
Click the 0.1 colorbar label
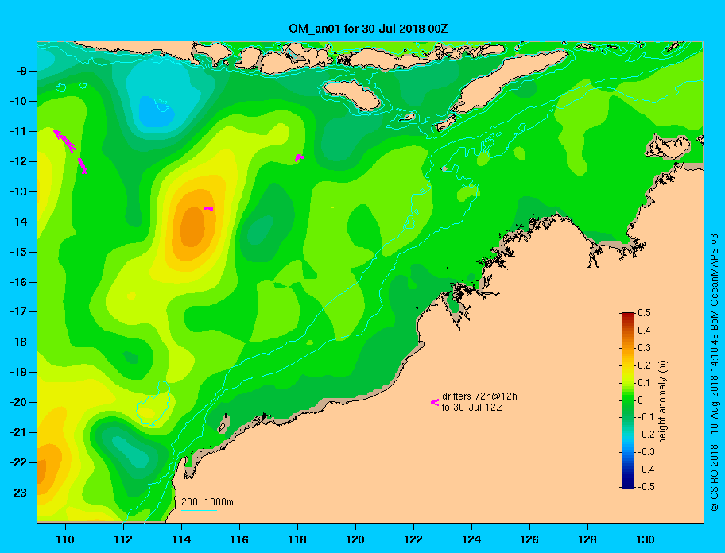[644, 383]
